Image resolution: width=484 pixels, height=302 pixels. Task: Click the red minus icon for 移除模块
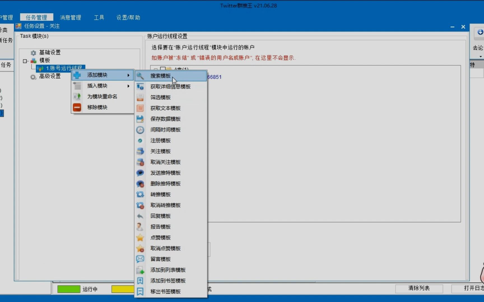click(x=77, y=107)
